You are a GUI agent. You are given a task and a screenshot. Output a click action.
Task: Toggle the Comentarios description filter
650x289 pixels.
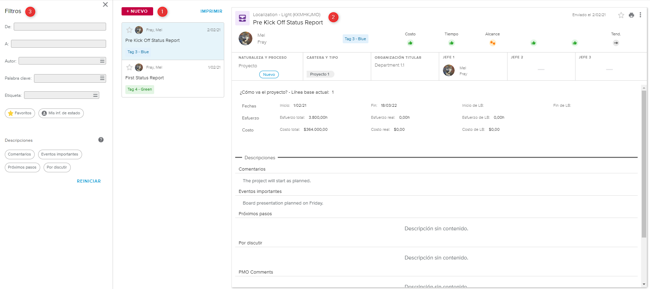coord(20,154)
